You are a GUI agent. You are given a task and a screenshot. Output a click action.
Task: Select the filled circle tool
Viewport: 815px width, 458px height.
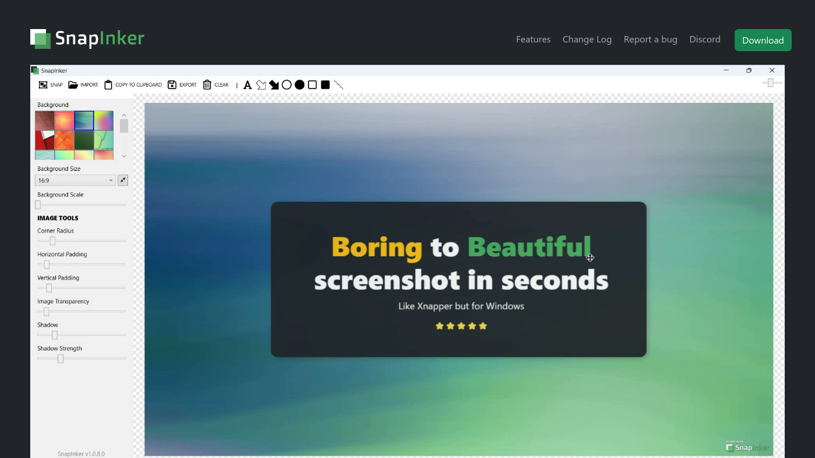[x=299, y=85]
